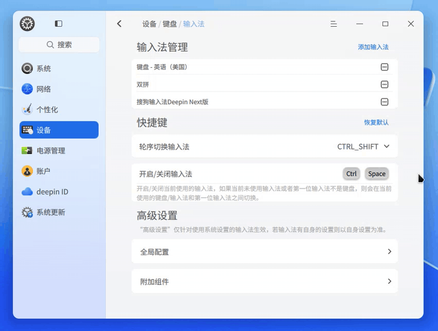The image size is (438, 331).
Task: Open the 系统更新 (System Update) sidebar item
Action: [59, 212]
